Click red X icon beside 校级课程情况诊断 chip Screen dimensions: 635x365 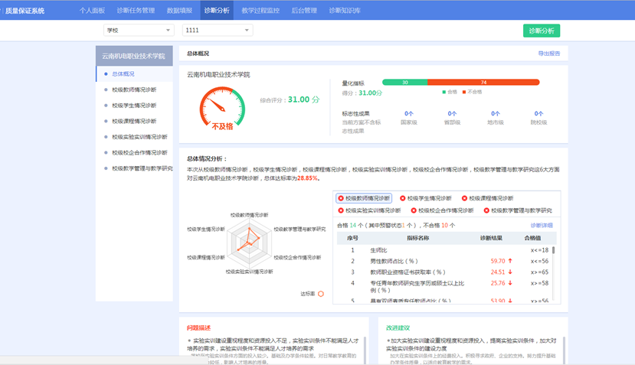(x=465, y=198)
